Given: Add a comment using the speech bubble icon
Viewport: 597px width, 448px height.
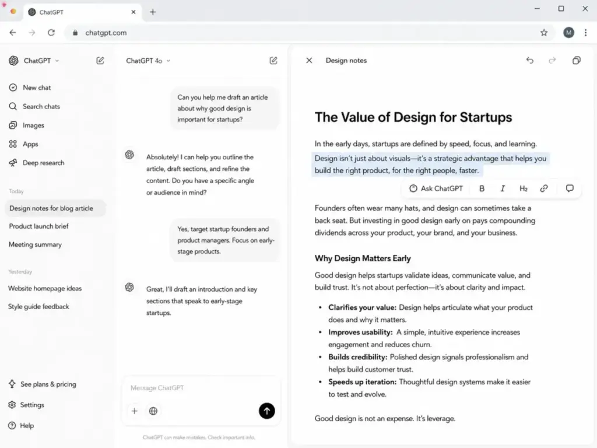Looking at the screenshot, I should (x=570, y=188).
